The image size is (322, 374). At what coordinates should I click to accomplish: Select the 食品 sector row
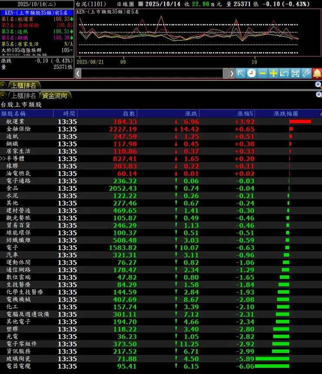tap(161, 188)
